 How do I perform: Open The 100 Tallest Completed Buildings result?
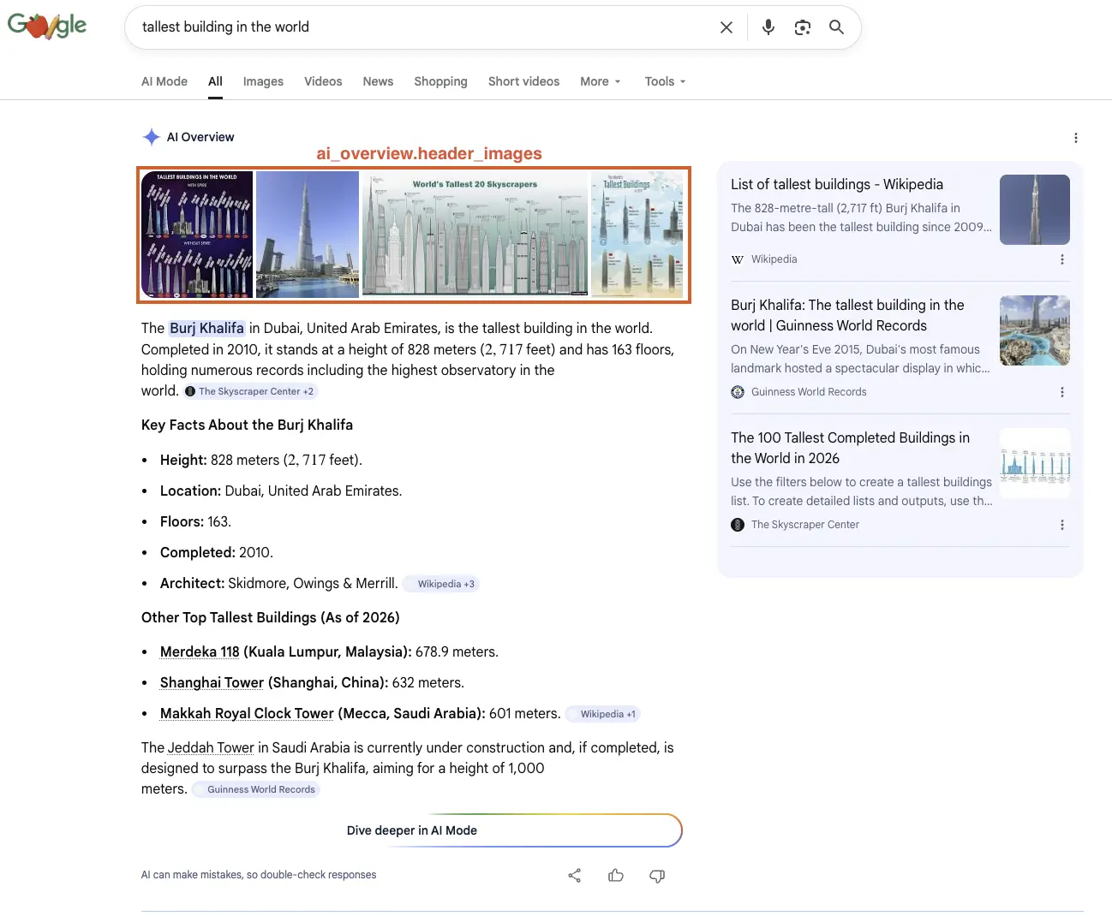(850, 448)
